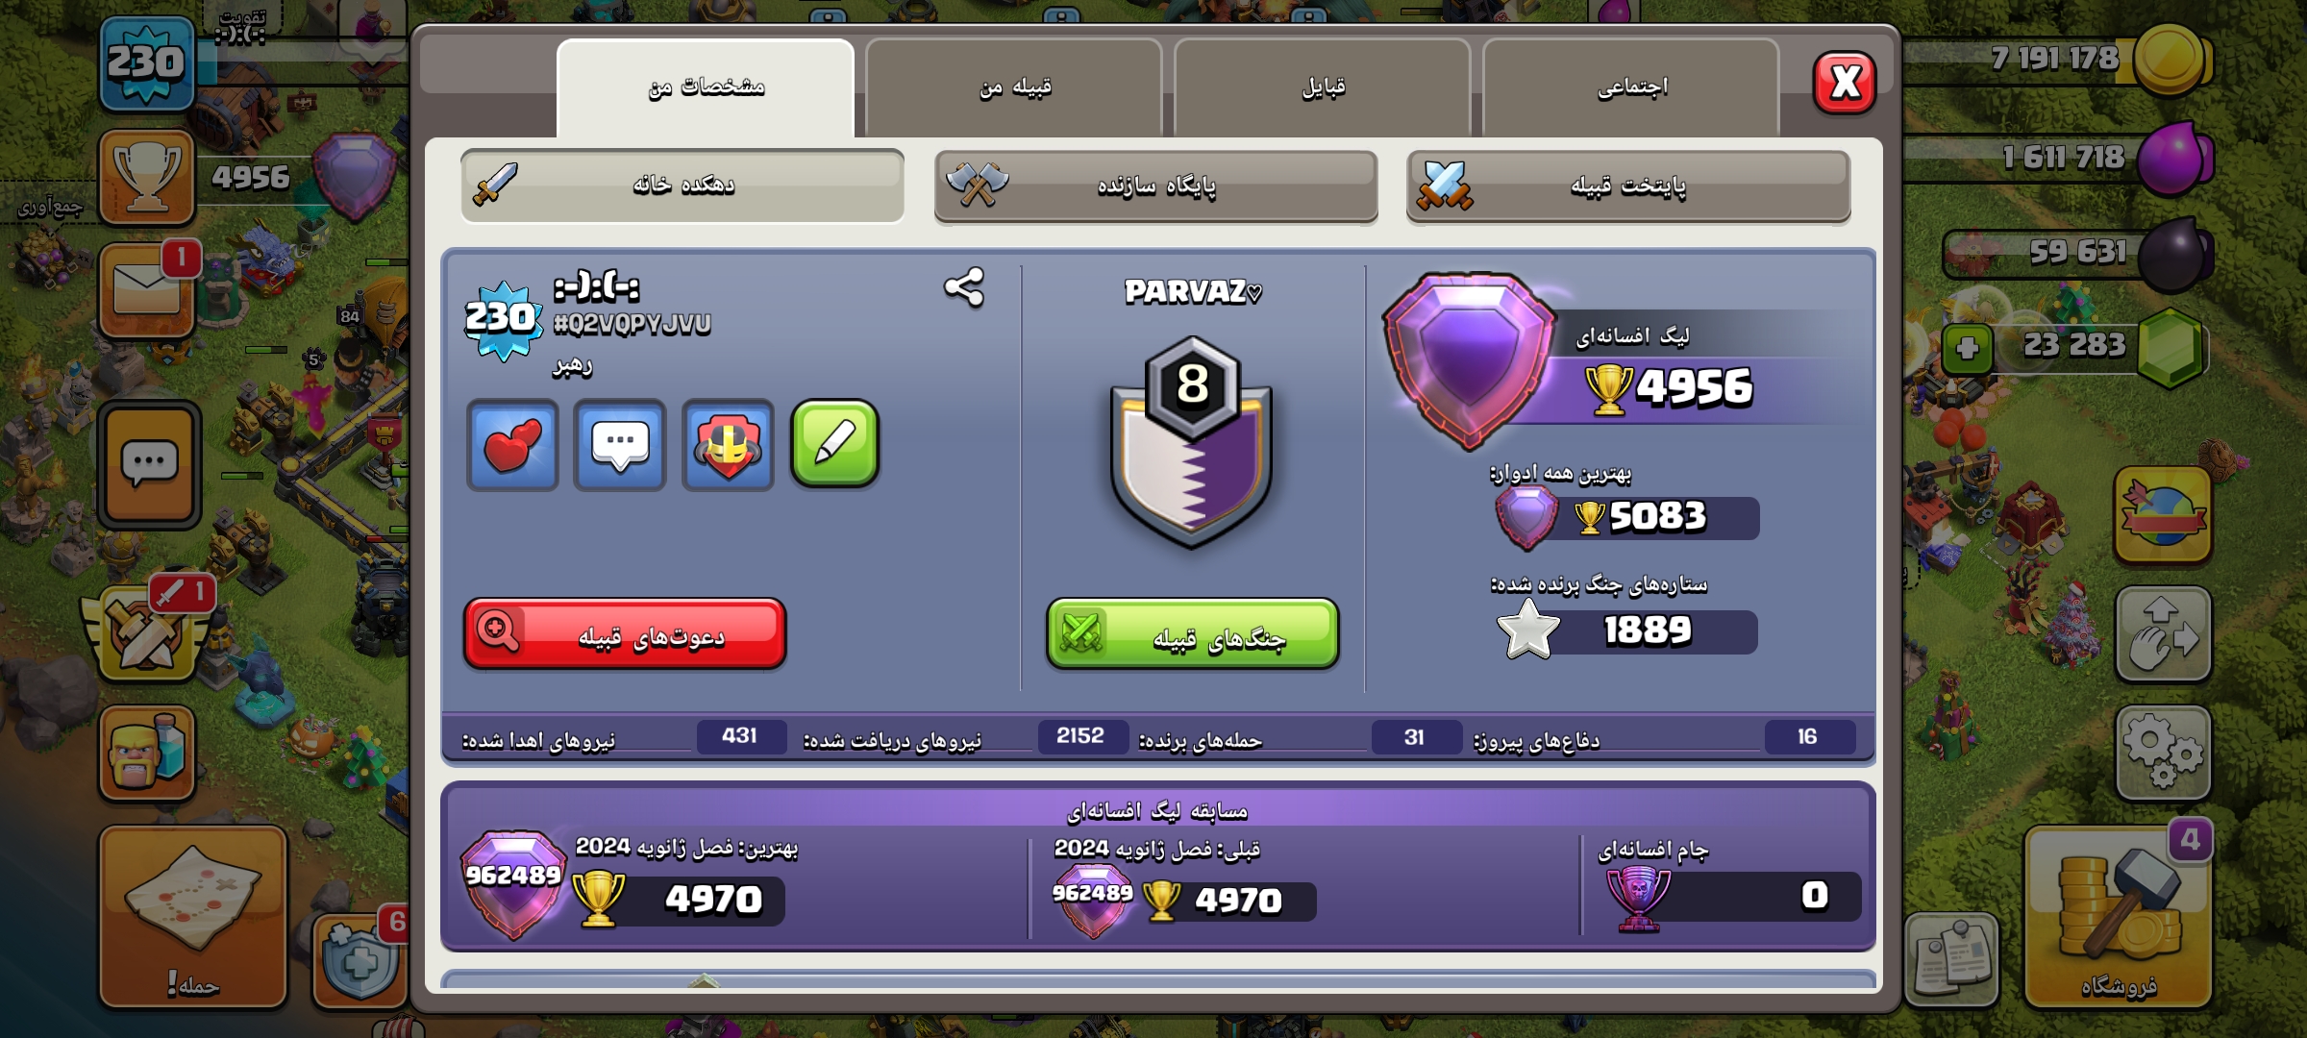Screen dimensions: 2307x1038
Task: Tap the trophy leaderboard icon
Action: coord(147,177)
